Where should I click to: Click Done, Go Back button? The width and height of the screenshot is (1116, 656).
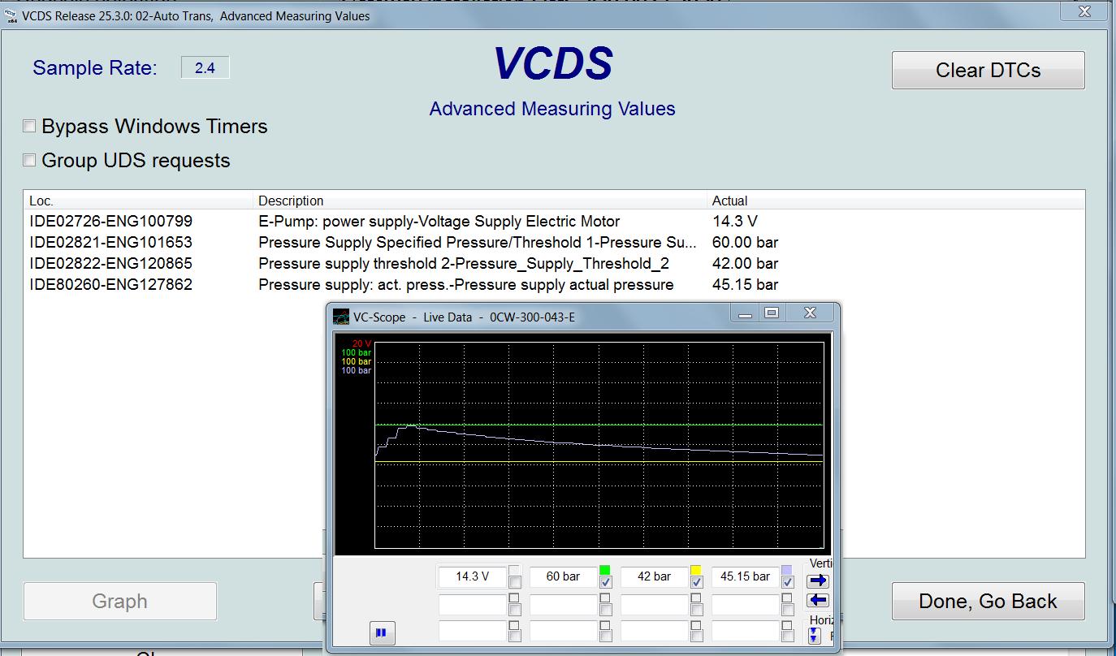tap(988, 601)
